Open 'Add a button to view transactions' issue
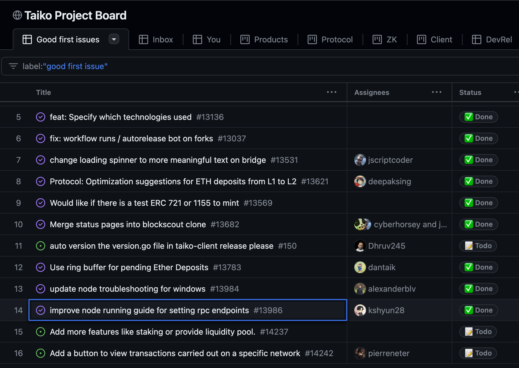 point(175,353)
